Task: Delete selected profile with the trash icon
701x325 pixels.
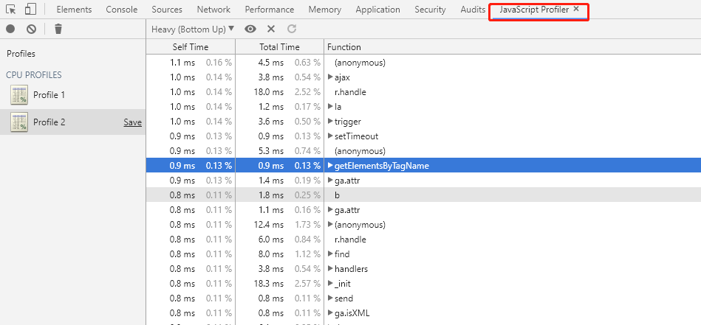Action: (x=58, y=29)
